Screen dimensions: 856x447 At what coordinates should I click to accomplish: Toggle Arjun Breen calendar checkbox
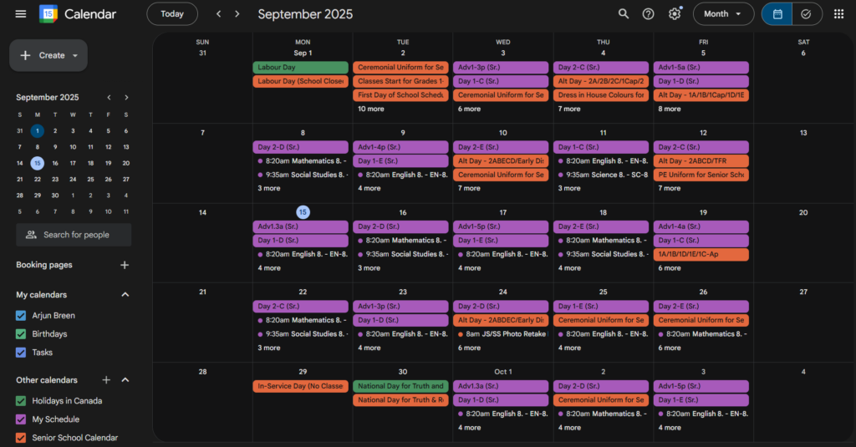(21, 316)
